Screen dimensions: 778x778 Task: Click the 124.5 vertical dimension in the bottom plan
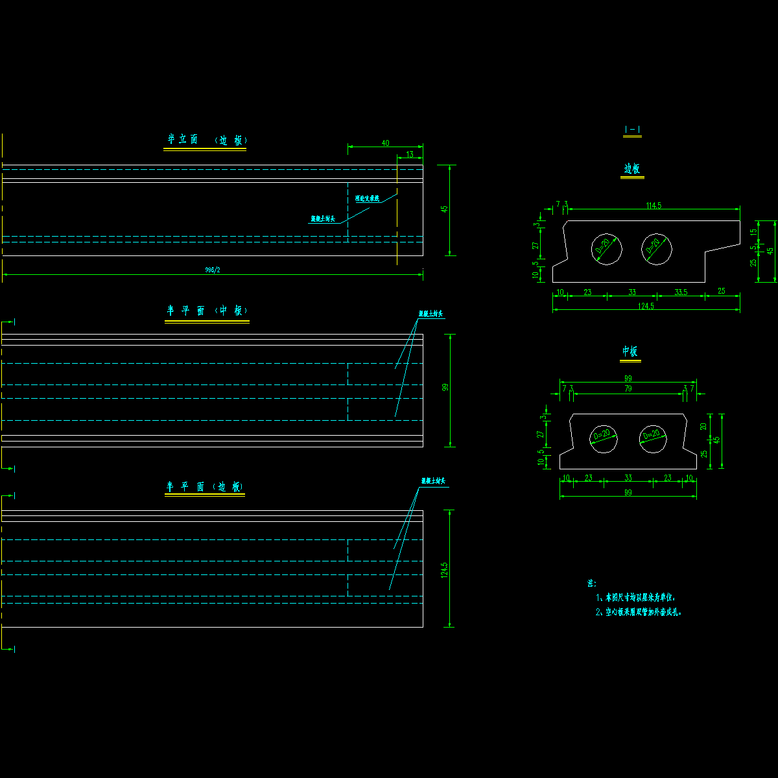coord(444,570)
